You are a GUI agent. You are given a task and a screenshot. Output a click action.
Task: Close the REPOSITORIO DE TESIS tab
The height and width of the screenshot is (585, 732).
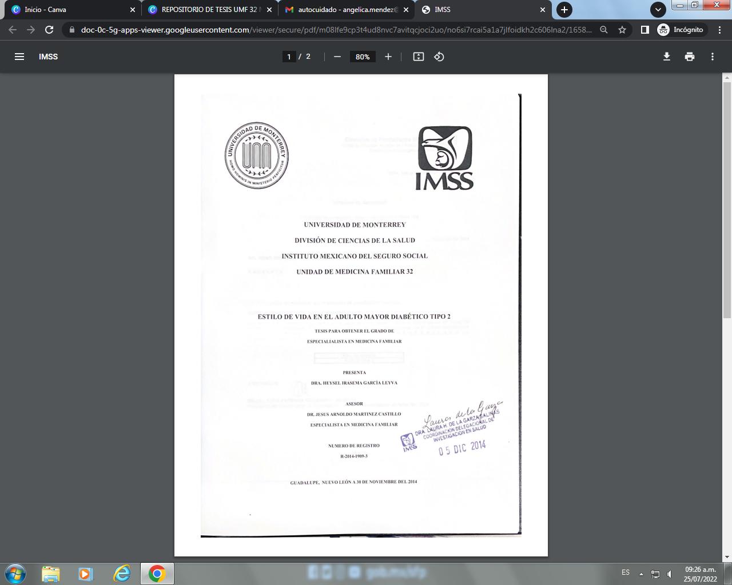tap(269, 10)
